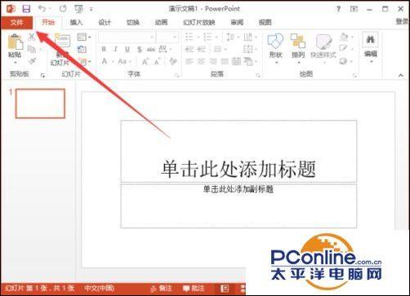The height and width of the screenshot is (296, 410).
Task: Align paragraph text to the right
Action: [x=213, y=62]
